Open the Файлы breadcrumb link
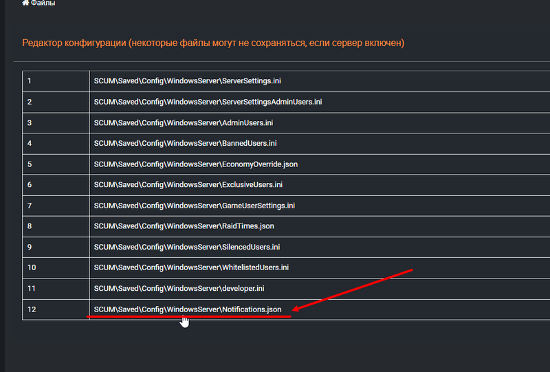This screenshot has height=372, width=550. click(43, 3)
